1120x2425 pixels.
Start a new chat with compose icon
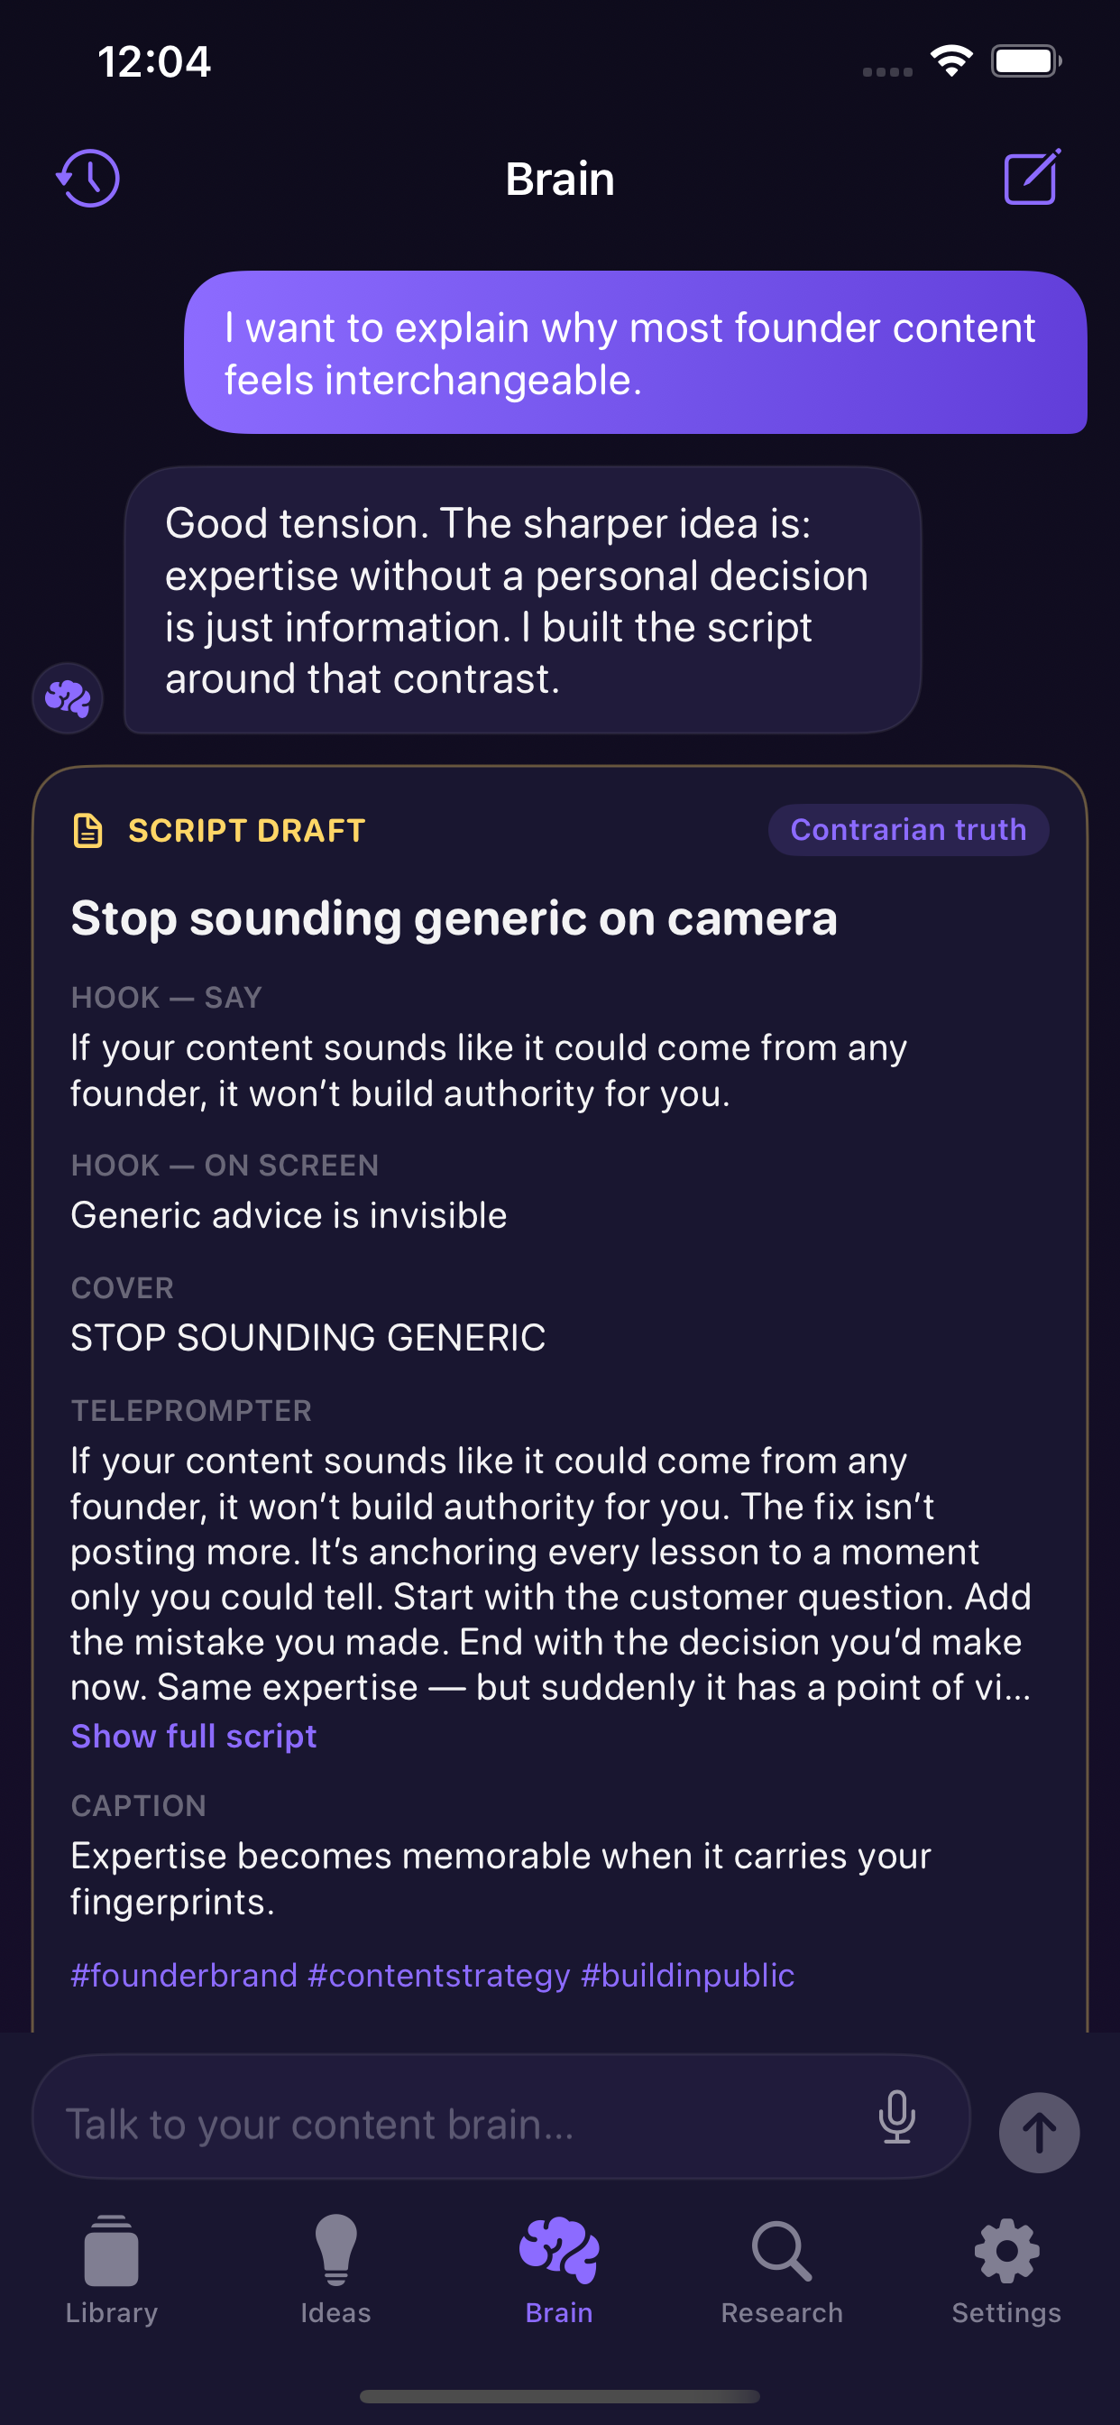[1032, 177]
